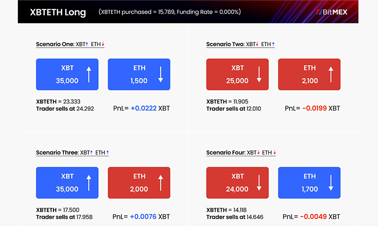Click the up arrow in Scenario One XBT box
Screen dimensions: 378x226
click(x=89, y=74)
